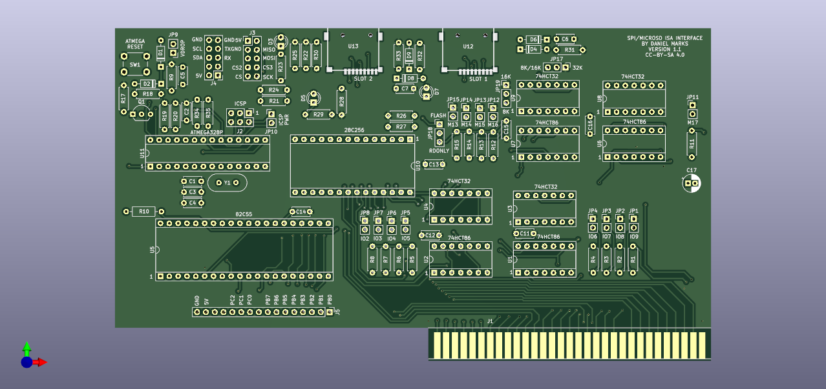Click the 'VERSION 1.1' silkscreen text
This screenshot has width=826, height=389.
tap(664, 50)
